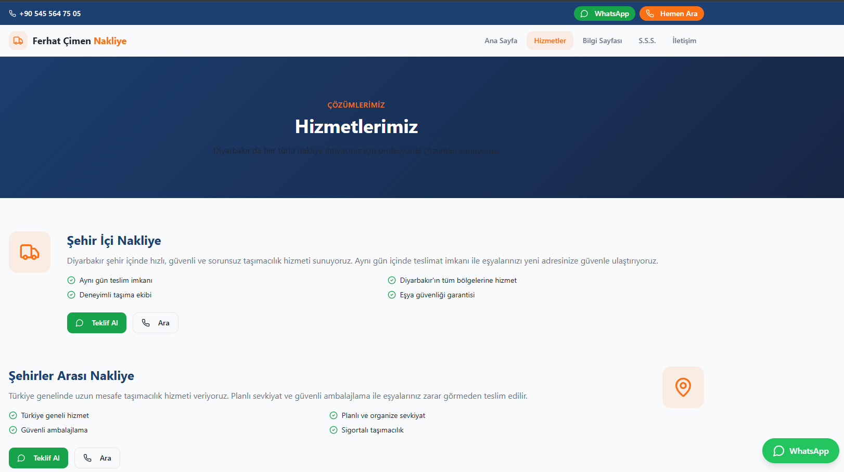Click Ara button under Şehir İçi Nakliye
Viewport: 844px width, 472px height.
click(x=156, y=323)
